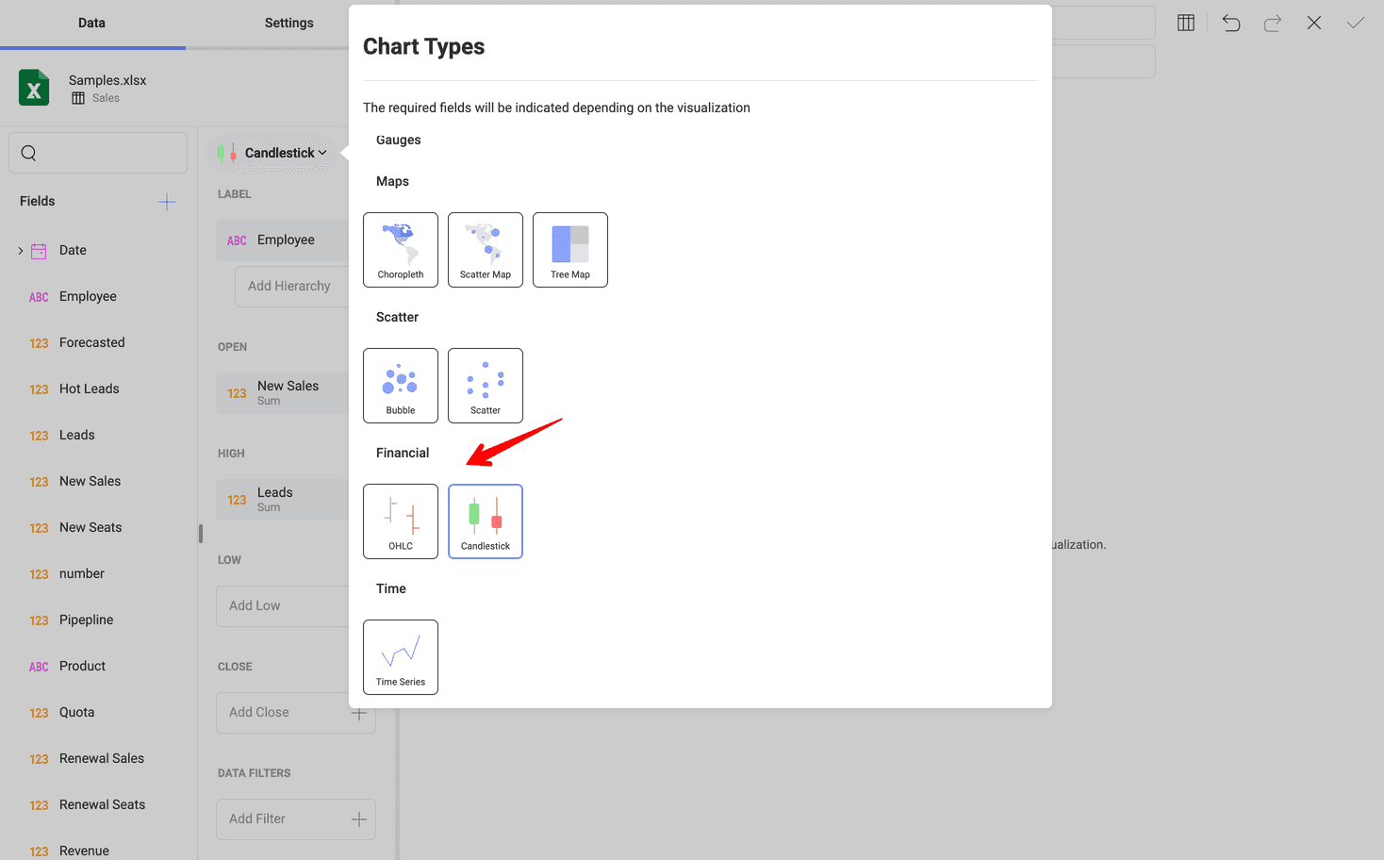Screen dimensions: 1384x860
Task: Switch to the Settings tab
Action: click(288, 23)
